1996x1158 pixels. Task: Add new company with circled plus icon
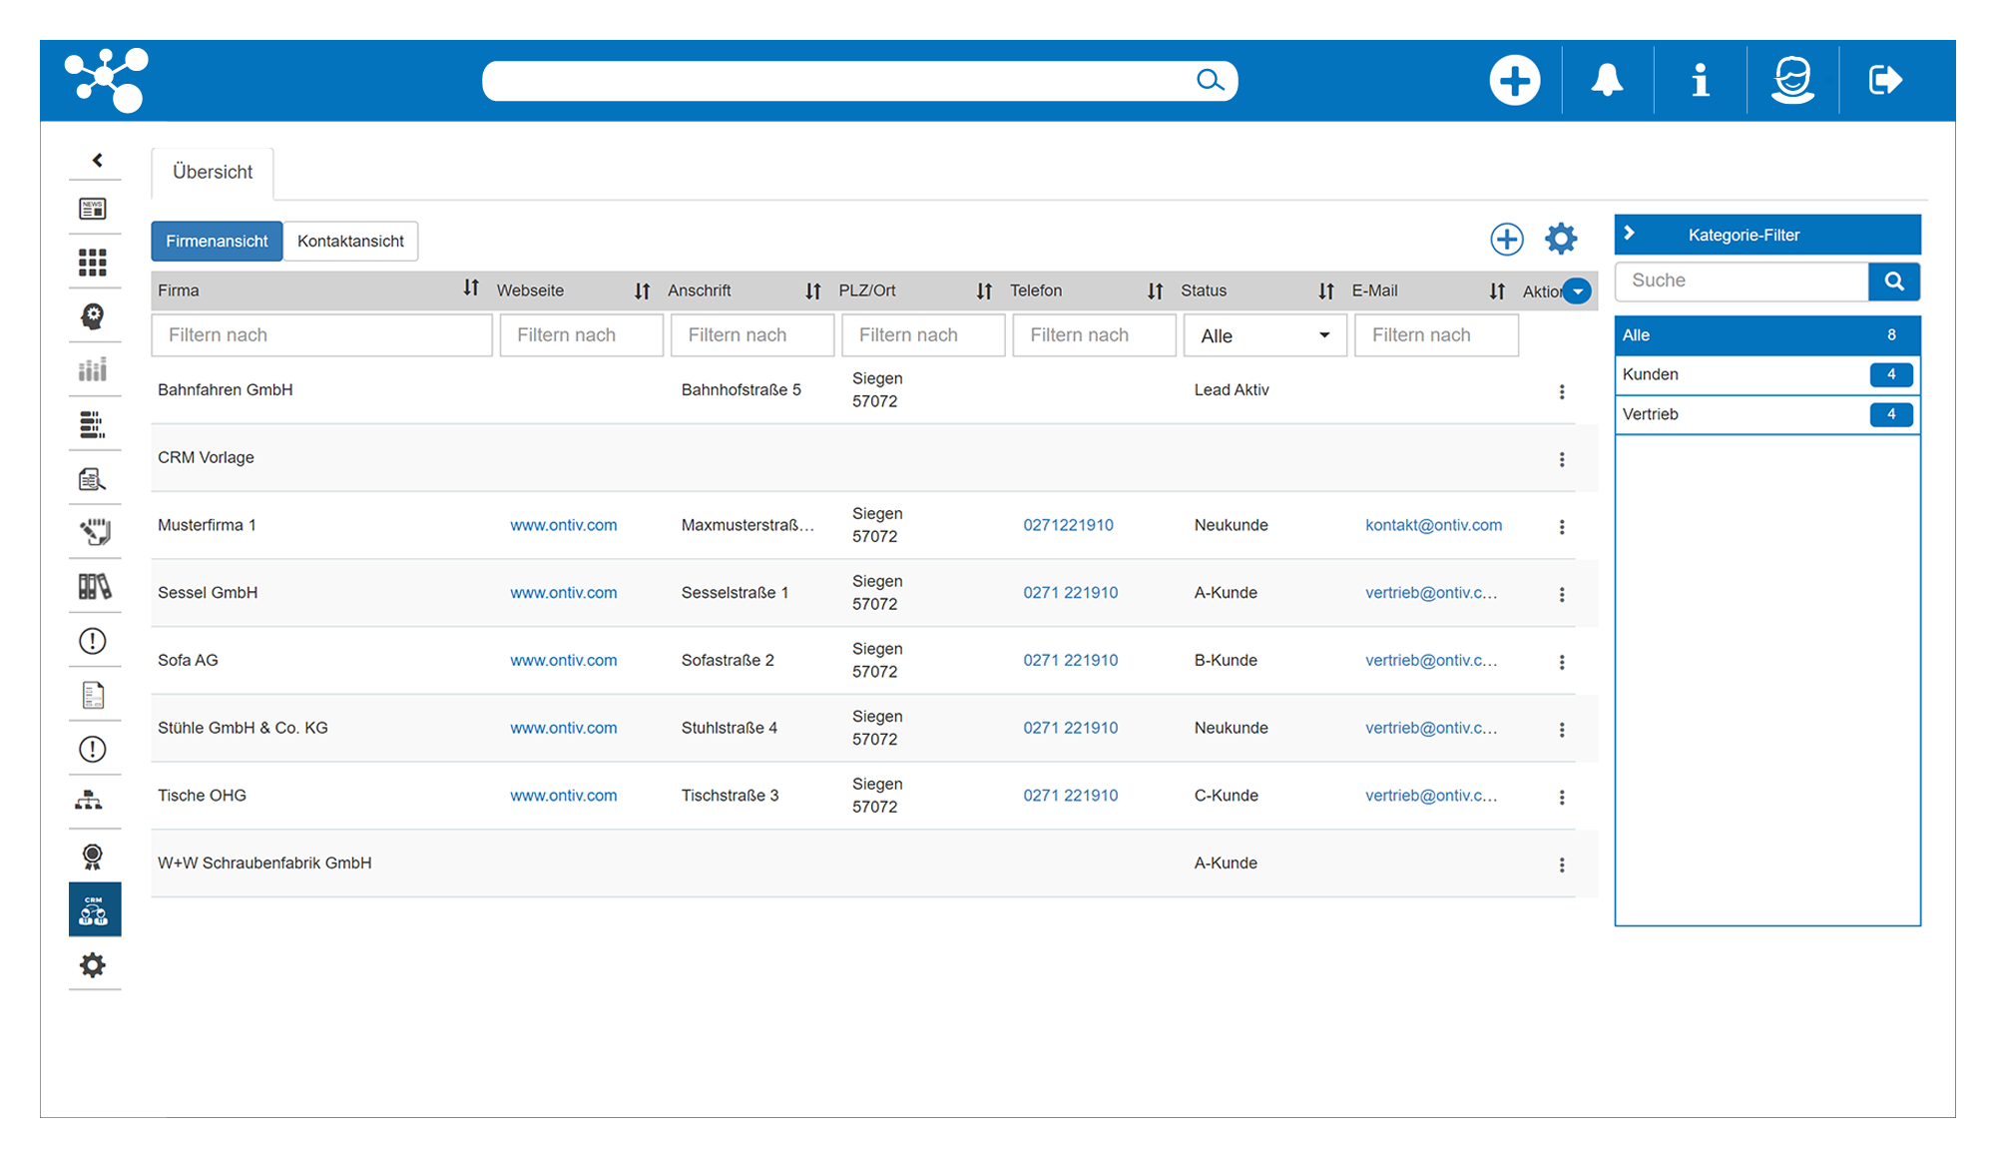pyautogui.click(x=1507, y=239)
